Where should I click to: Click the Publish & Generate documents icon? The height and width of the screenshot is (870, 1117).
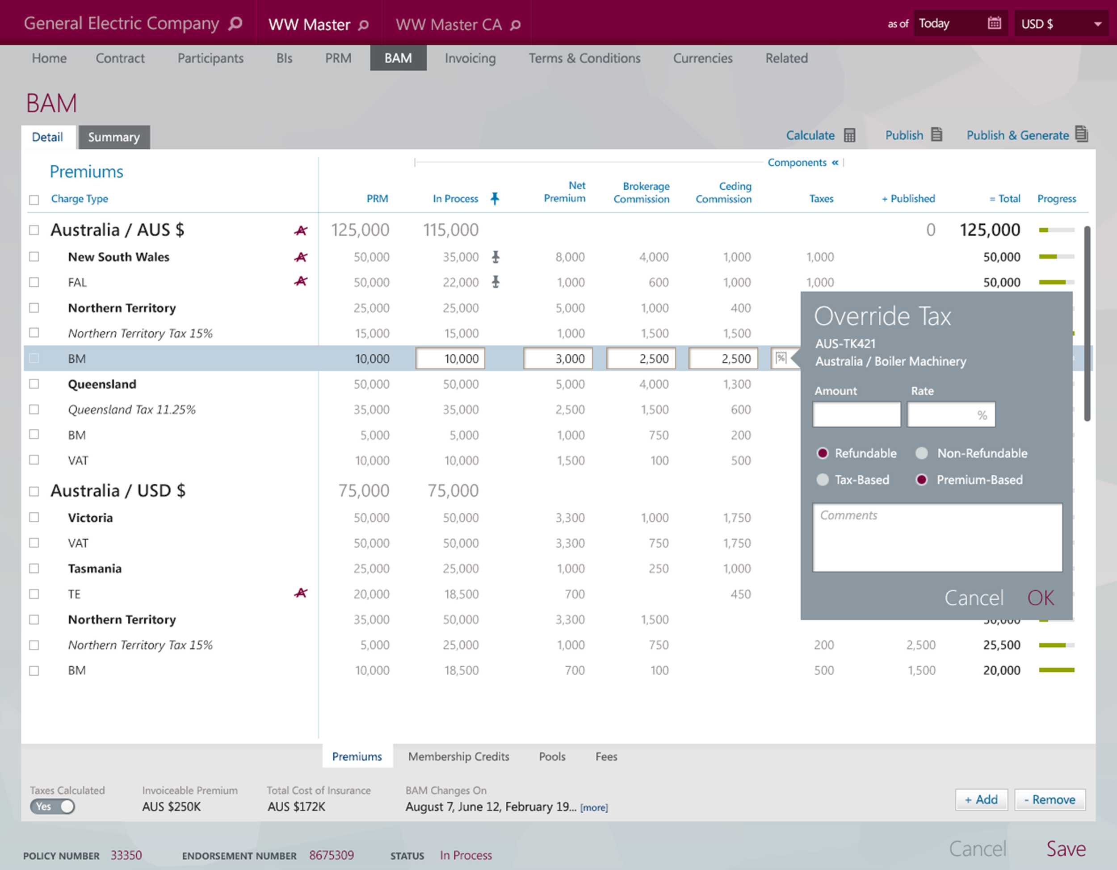pos(1081,134)
